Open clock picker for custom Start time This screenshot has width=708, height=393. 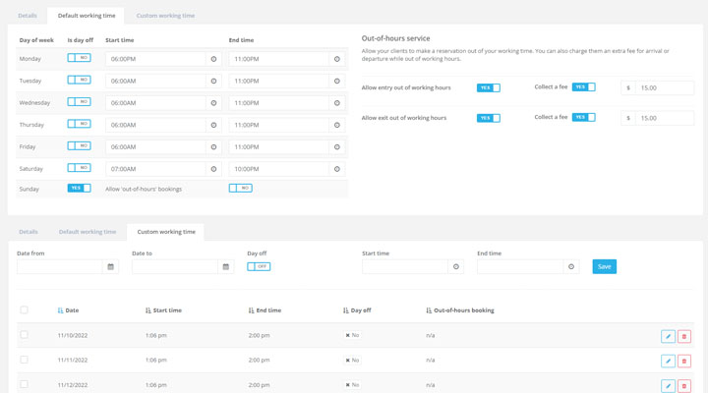pos(456,266)
